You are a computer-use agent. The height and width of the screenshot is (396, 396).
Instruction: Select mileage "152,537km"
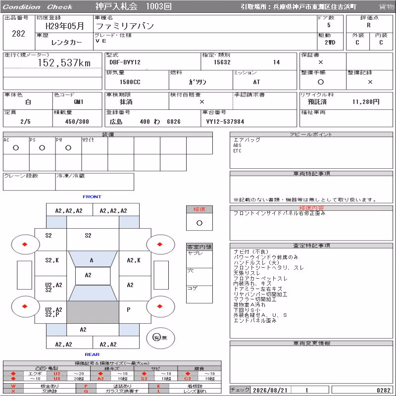click(x=64, y=63)
